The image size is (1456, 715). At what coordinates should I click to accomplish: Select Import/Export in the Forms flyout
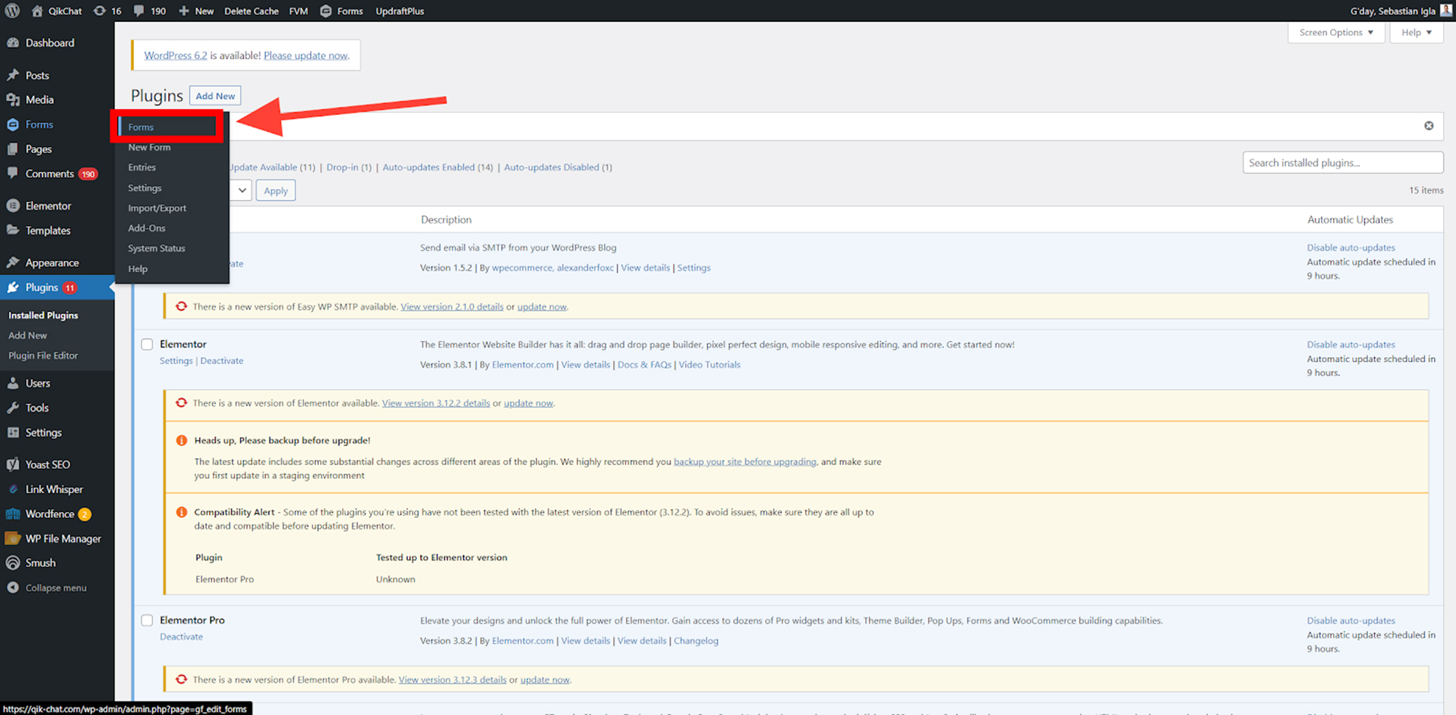click(157, 208)
